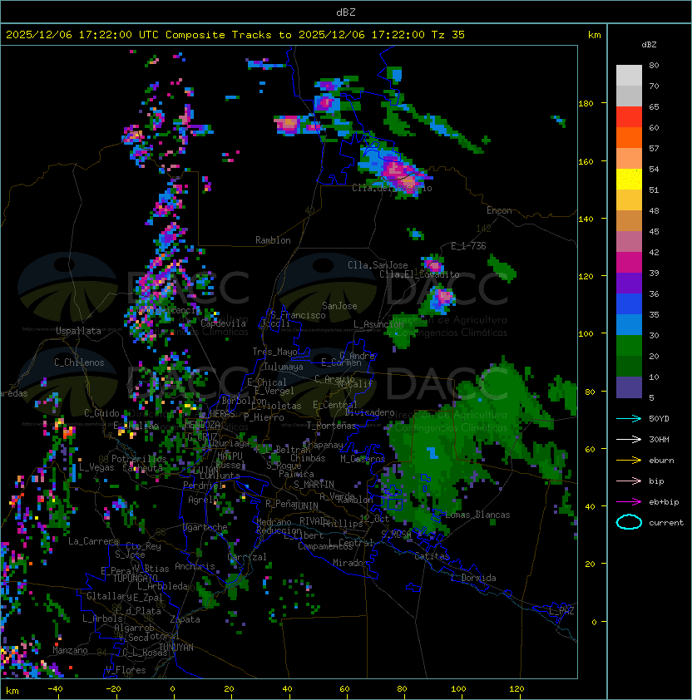Click the 'Tulumaya' map label

click(x=284, y=367)
